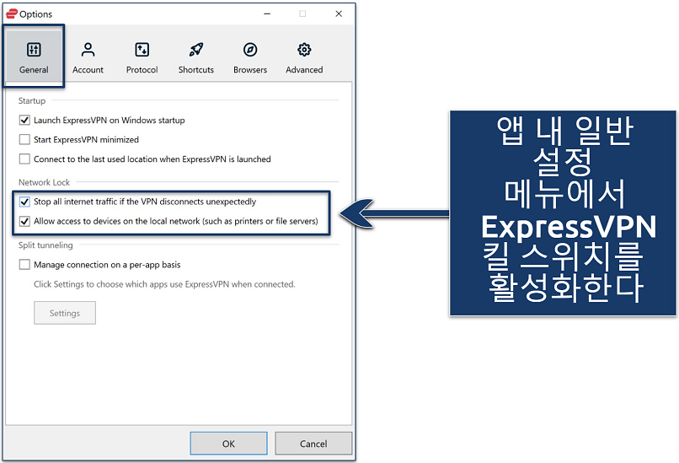This screenshot has width=679, height=463.
Task: Click the Advanced tab label
Action: [304, 70]
